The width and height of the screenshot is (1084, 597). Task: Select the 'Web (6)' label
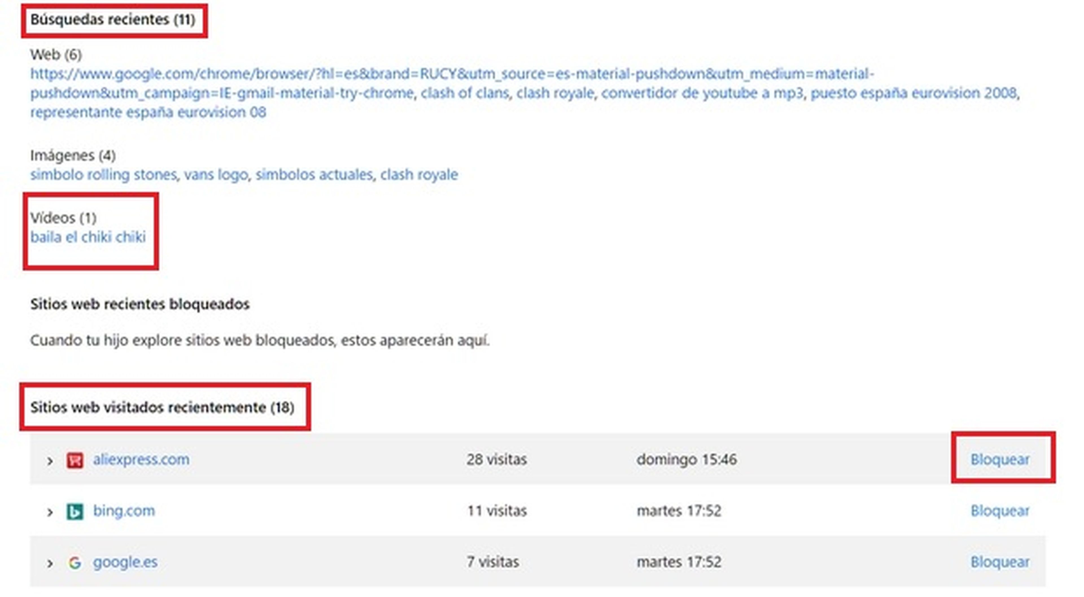click(x=56, y=54)
